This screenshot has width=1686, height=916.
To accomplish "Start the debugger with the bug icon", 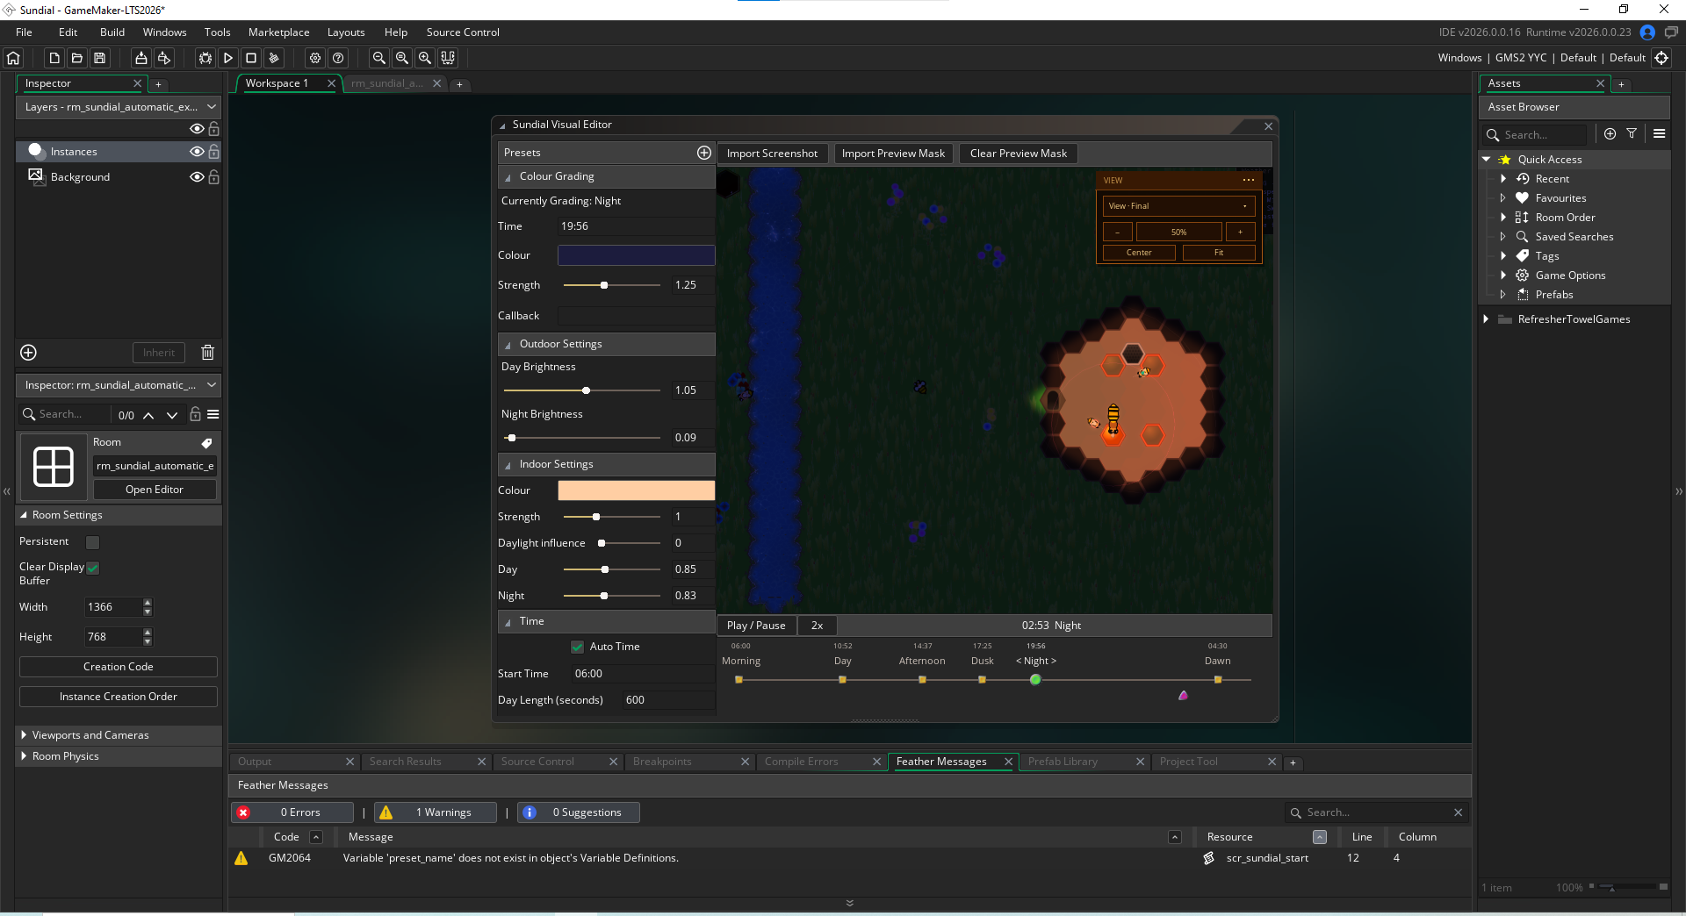I will (205, 58).
